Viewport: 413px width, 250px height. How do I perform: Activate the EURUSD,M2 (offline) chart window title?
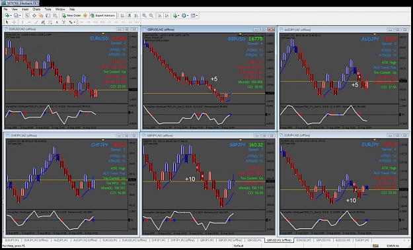[x=22, y=29]
